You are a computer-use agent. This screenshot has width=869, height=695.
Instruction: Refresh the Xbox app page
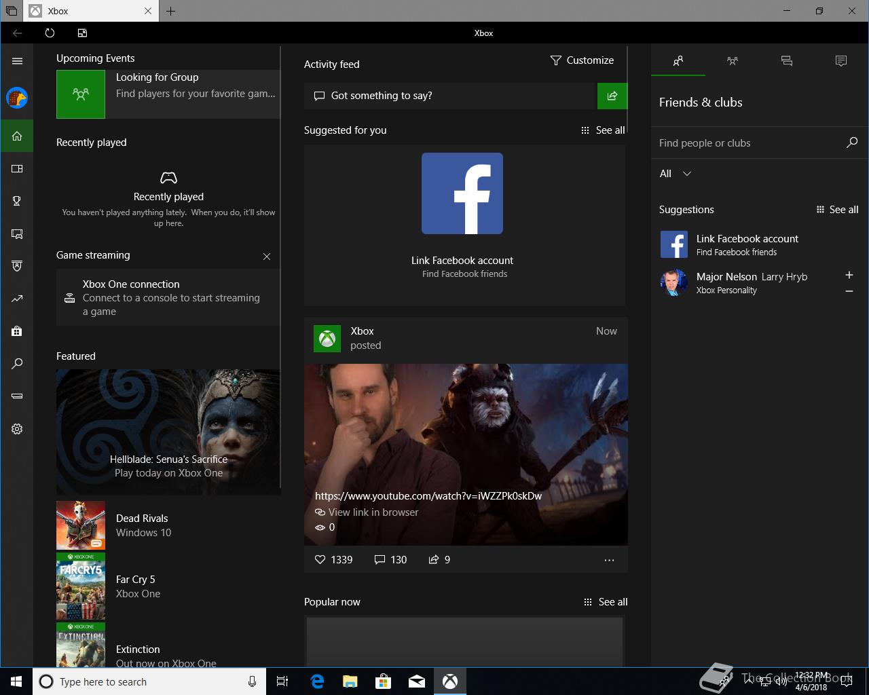pyautogui.click(x=50, y=33)
